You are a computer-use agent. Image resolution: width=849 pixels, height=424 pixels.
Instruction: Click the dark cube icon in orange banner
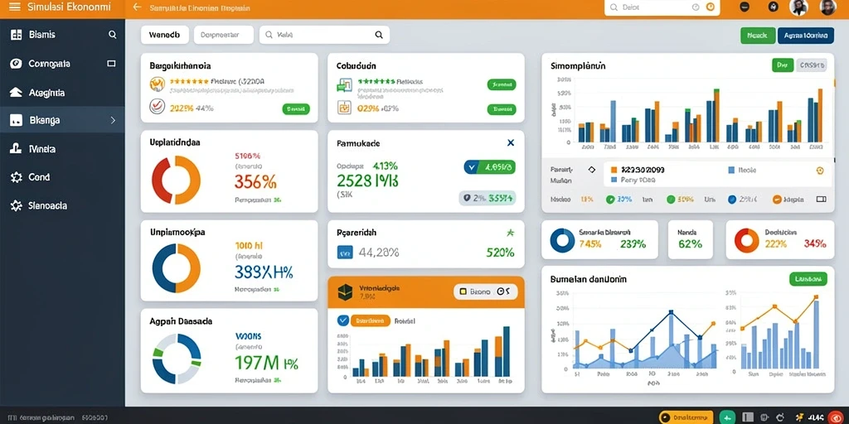(x=345, y=292)
